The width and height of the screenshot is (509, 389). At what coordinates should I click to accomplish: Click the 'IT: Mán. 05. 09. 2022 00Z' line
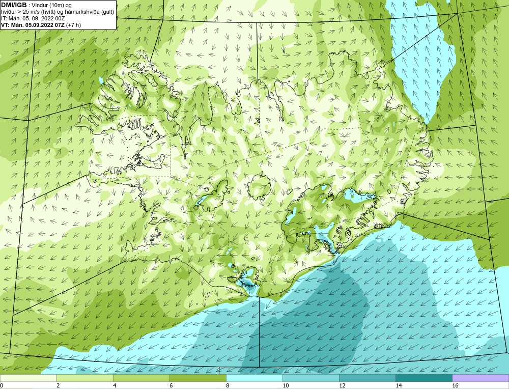click(x=33, y=18)
